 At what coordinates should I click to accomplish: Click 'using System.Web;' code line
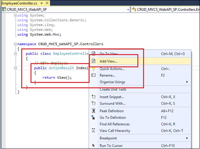pos(35,30)
